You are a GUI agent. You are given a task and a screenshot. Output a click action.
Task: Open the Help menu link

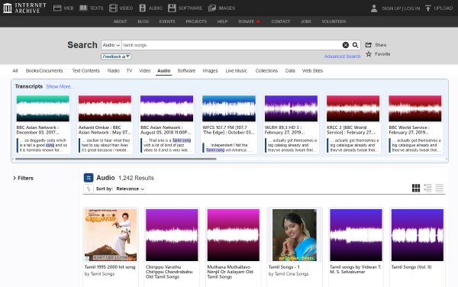(x=222, y=21)
